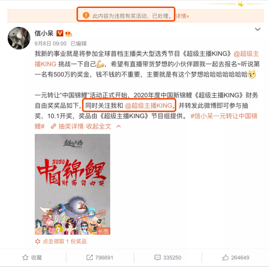Click 点击领取 1 份奖品 prize link
Viewport: 269px width, 267px height.
tap(65, 241)
